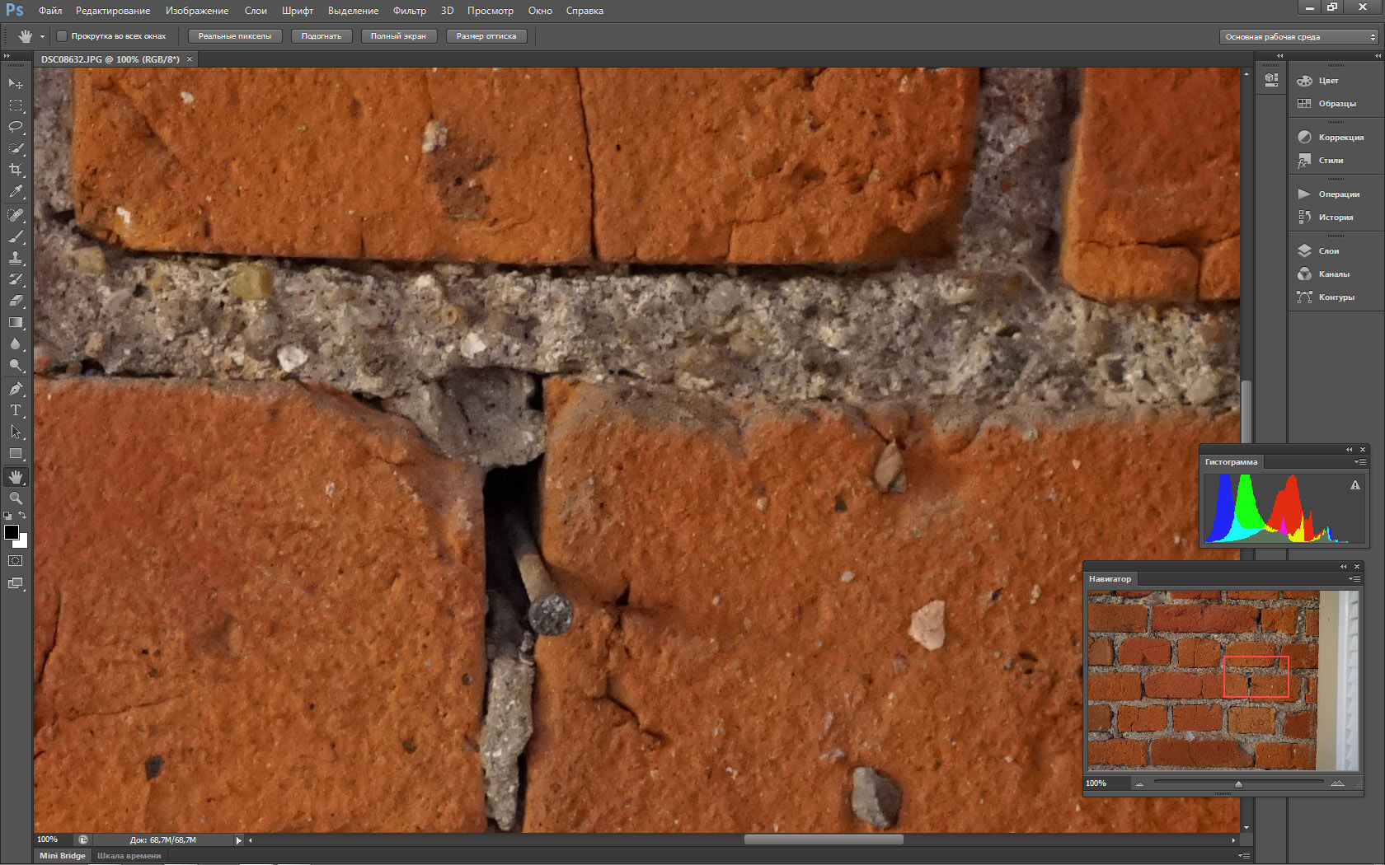
Task: Toggle Quick Mask mode
Action: [16, 561]
